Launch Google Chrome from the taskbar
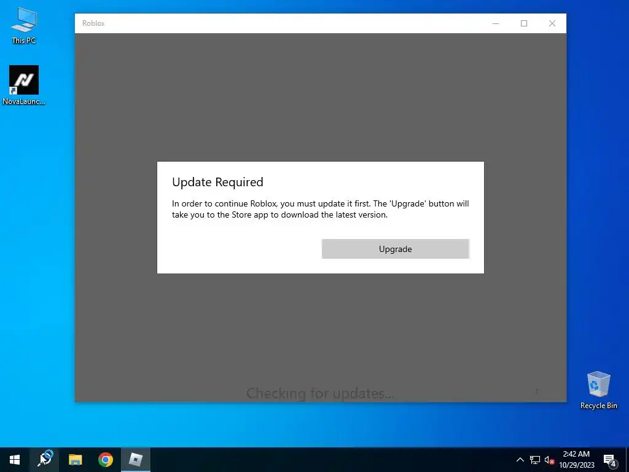Screen dimensions: 629x472 [x=106, y=460]
